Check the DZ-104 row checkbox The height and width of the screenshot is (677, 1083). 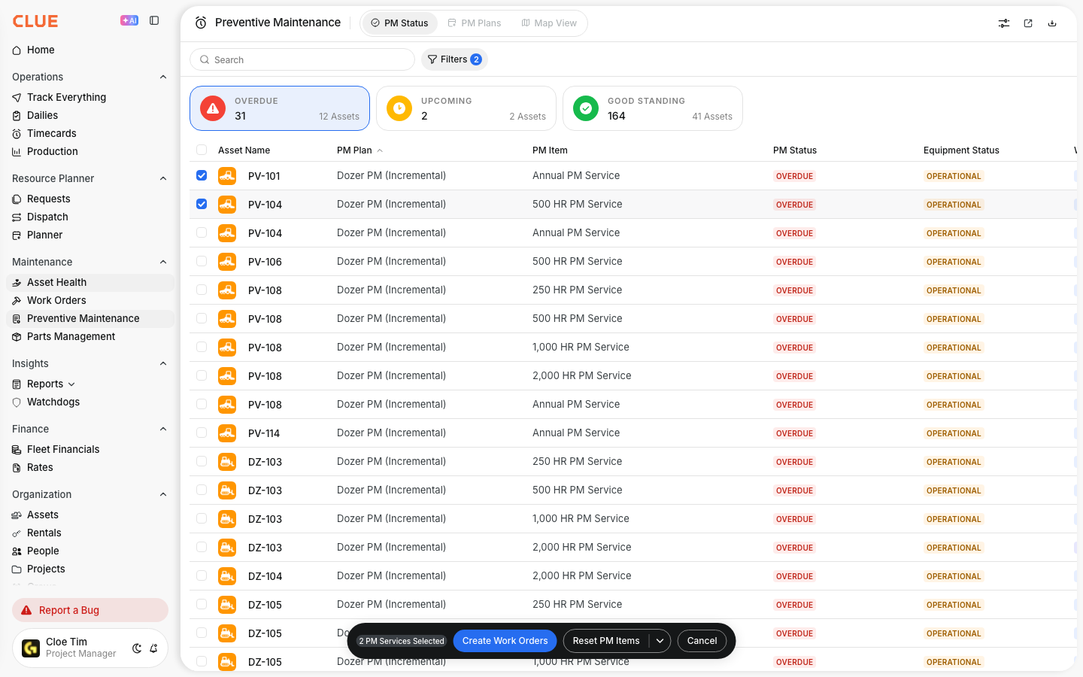pyautogui.click(x=202, y=575)
